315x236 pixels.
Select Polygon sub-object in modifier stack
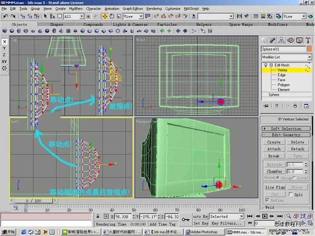[x=283, y=85]
